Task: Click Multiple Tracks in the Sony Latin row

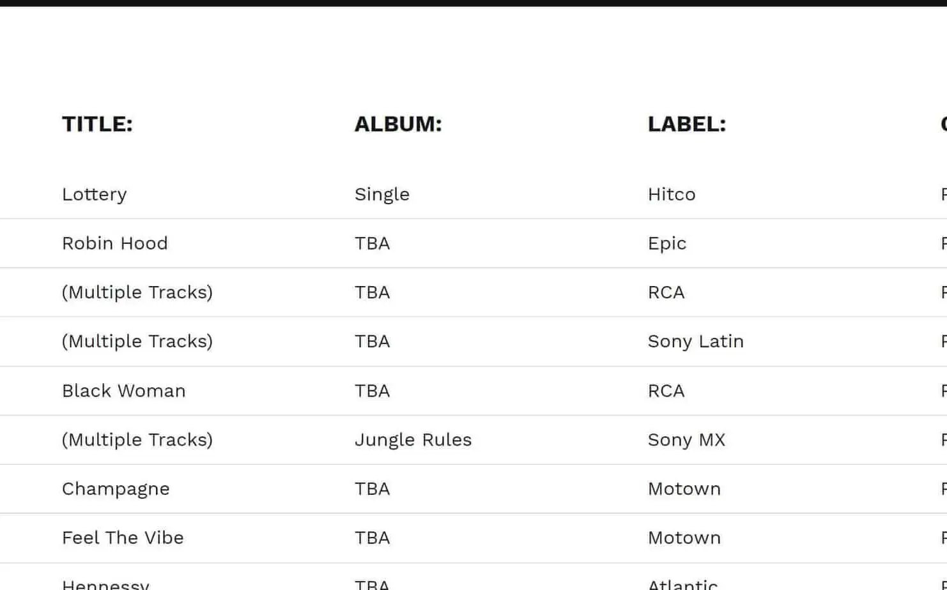Action: tap(137, 342)
